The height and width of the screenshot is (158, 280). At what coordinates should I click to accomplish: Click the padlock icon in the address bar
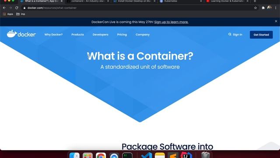(24, 8)
